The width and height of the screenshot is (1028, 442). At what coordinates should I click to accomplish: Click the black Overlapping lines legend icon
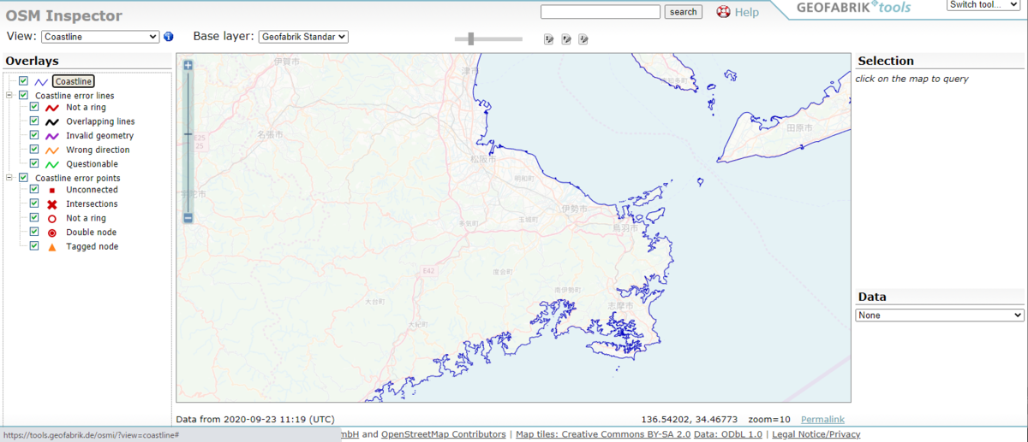coord(52,121)
